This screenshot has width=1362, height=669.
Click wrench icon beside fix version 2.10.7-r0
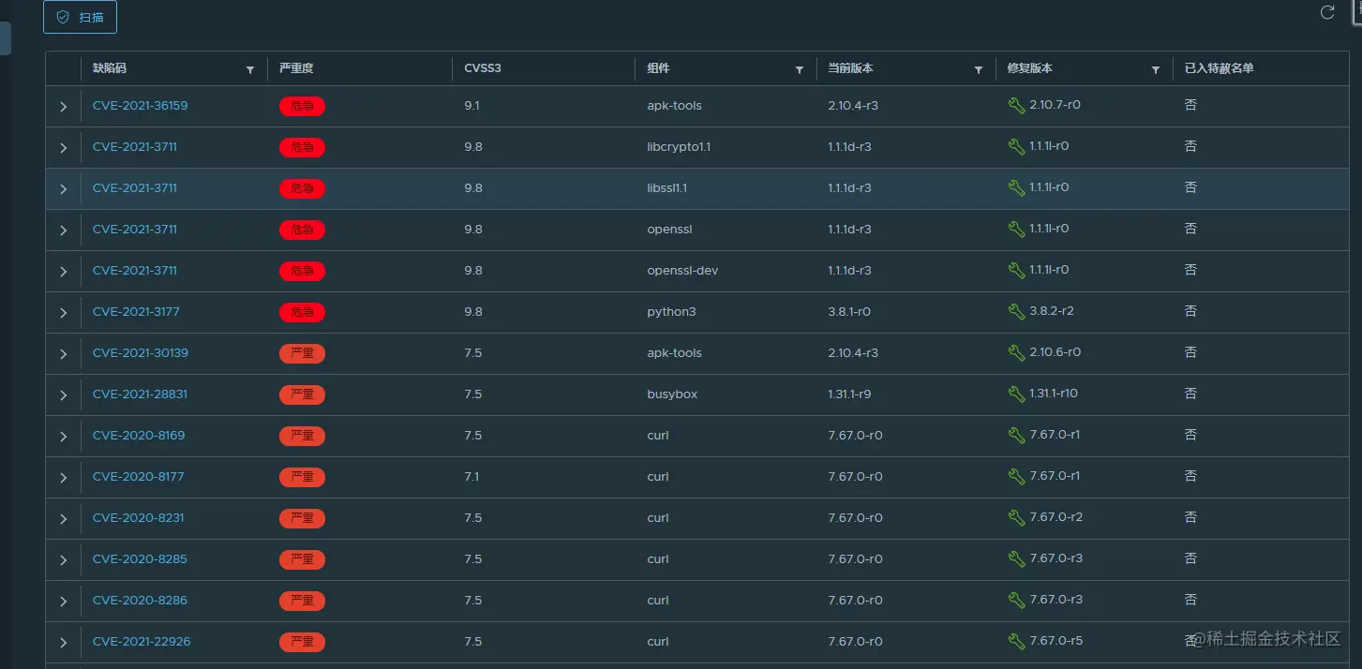pyautogui.click(x=1016, y=106)
